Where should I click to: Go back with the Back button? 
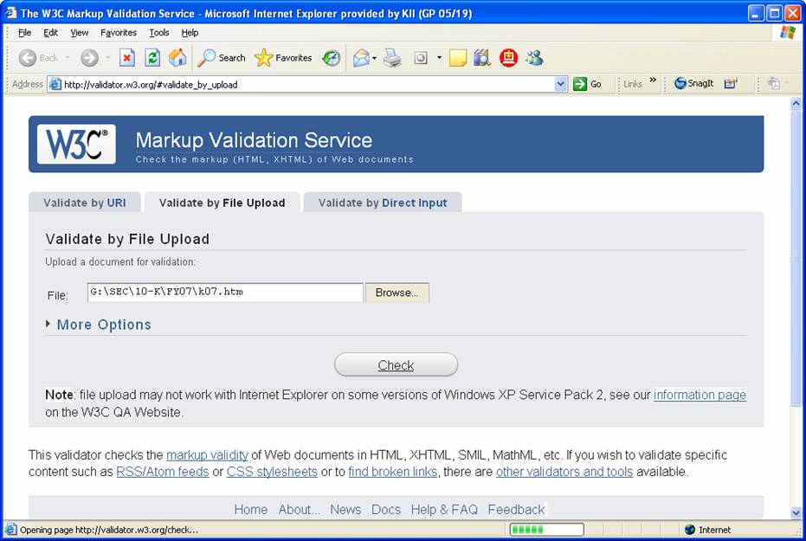(37, 58)
